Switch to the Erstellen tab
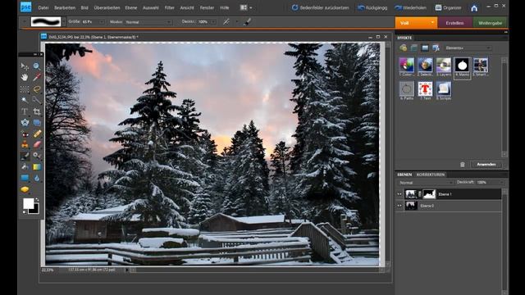The image size is (525, 295). click(x=454, y=23)
